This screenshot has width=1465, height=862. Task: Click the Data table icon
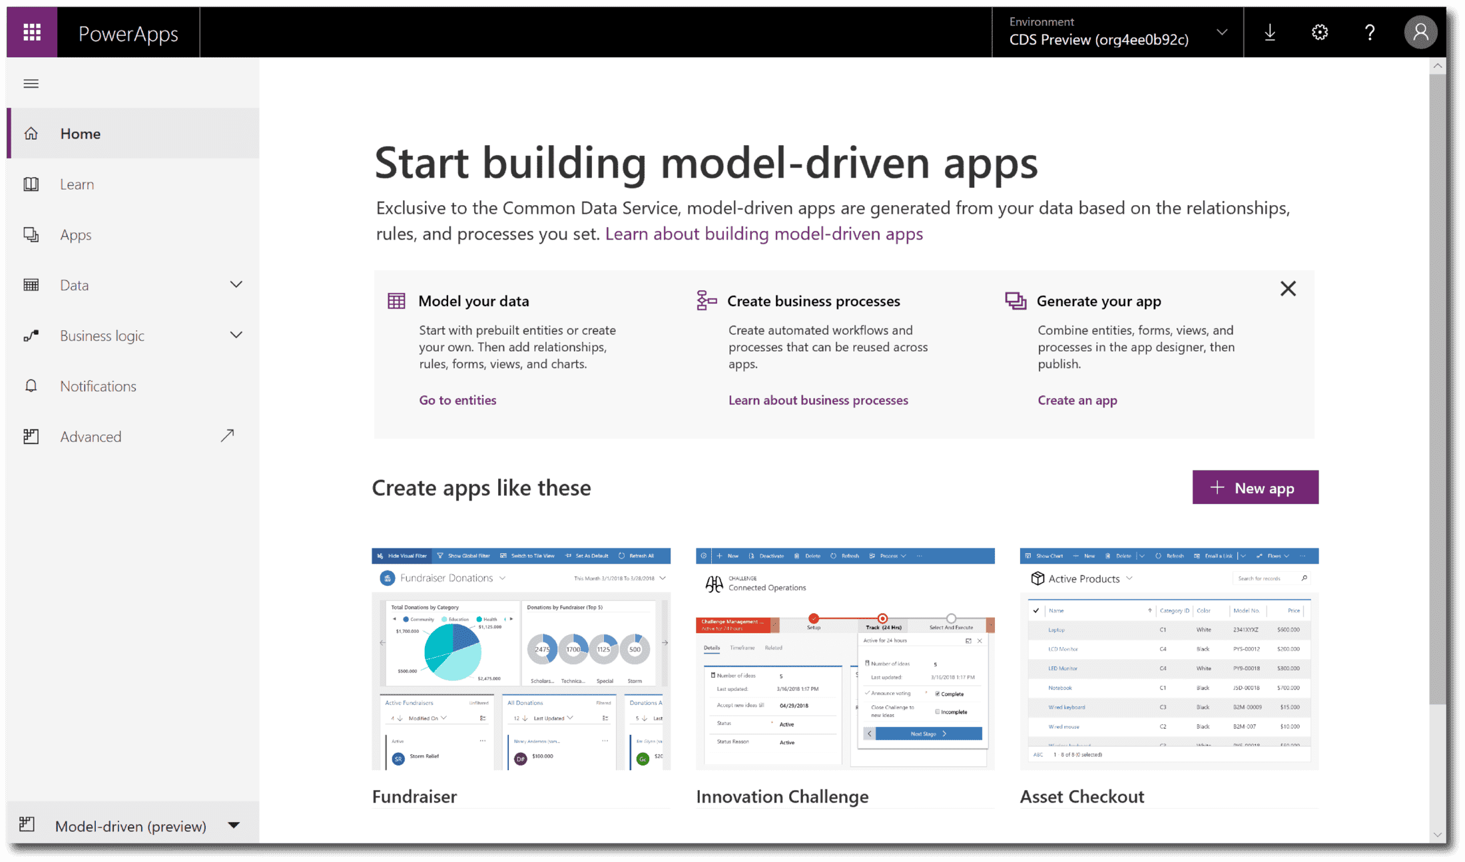31,286
